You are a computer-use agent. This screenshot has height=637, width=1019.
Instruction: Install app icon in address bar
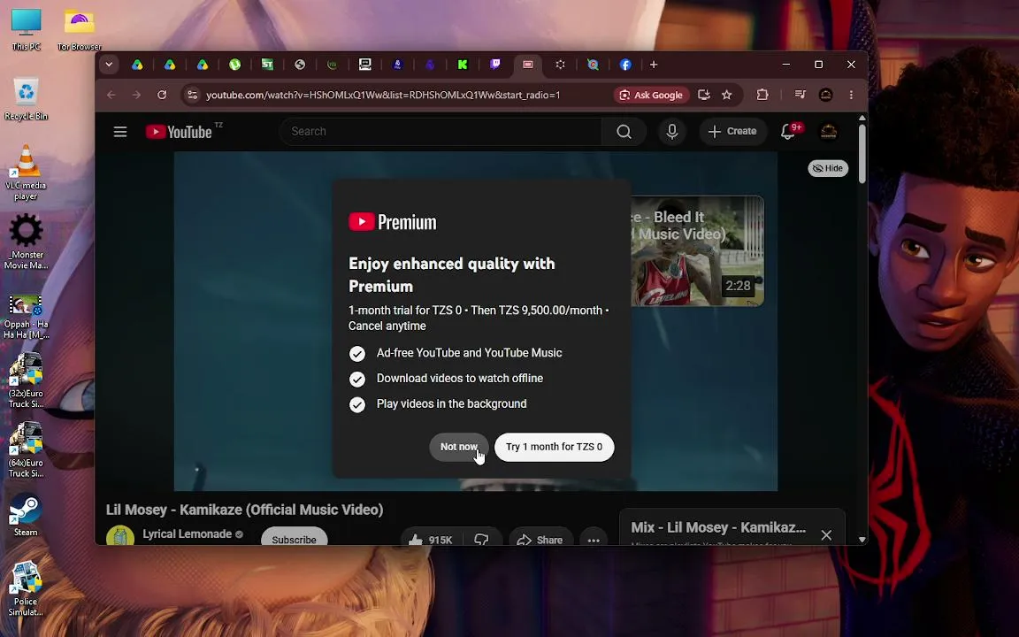pyautogui.click(x=703, y=95)
